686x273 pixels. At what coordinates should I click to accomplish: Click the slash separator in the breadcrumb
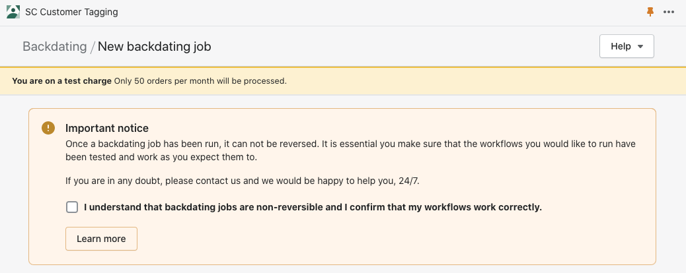pos(93,47)
